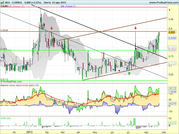This screenshot has width=179, height=134.
Task: Click the NEA - CORREA ticker title
Action: pyautogui.click(x=13, y=3)
